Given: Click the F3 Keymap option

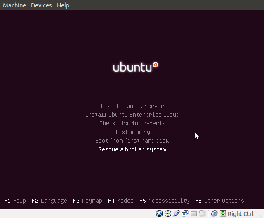Looking at the screenshot, I should pyautogui.click(x=87, y=201).
